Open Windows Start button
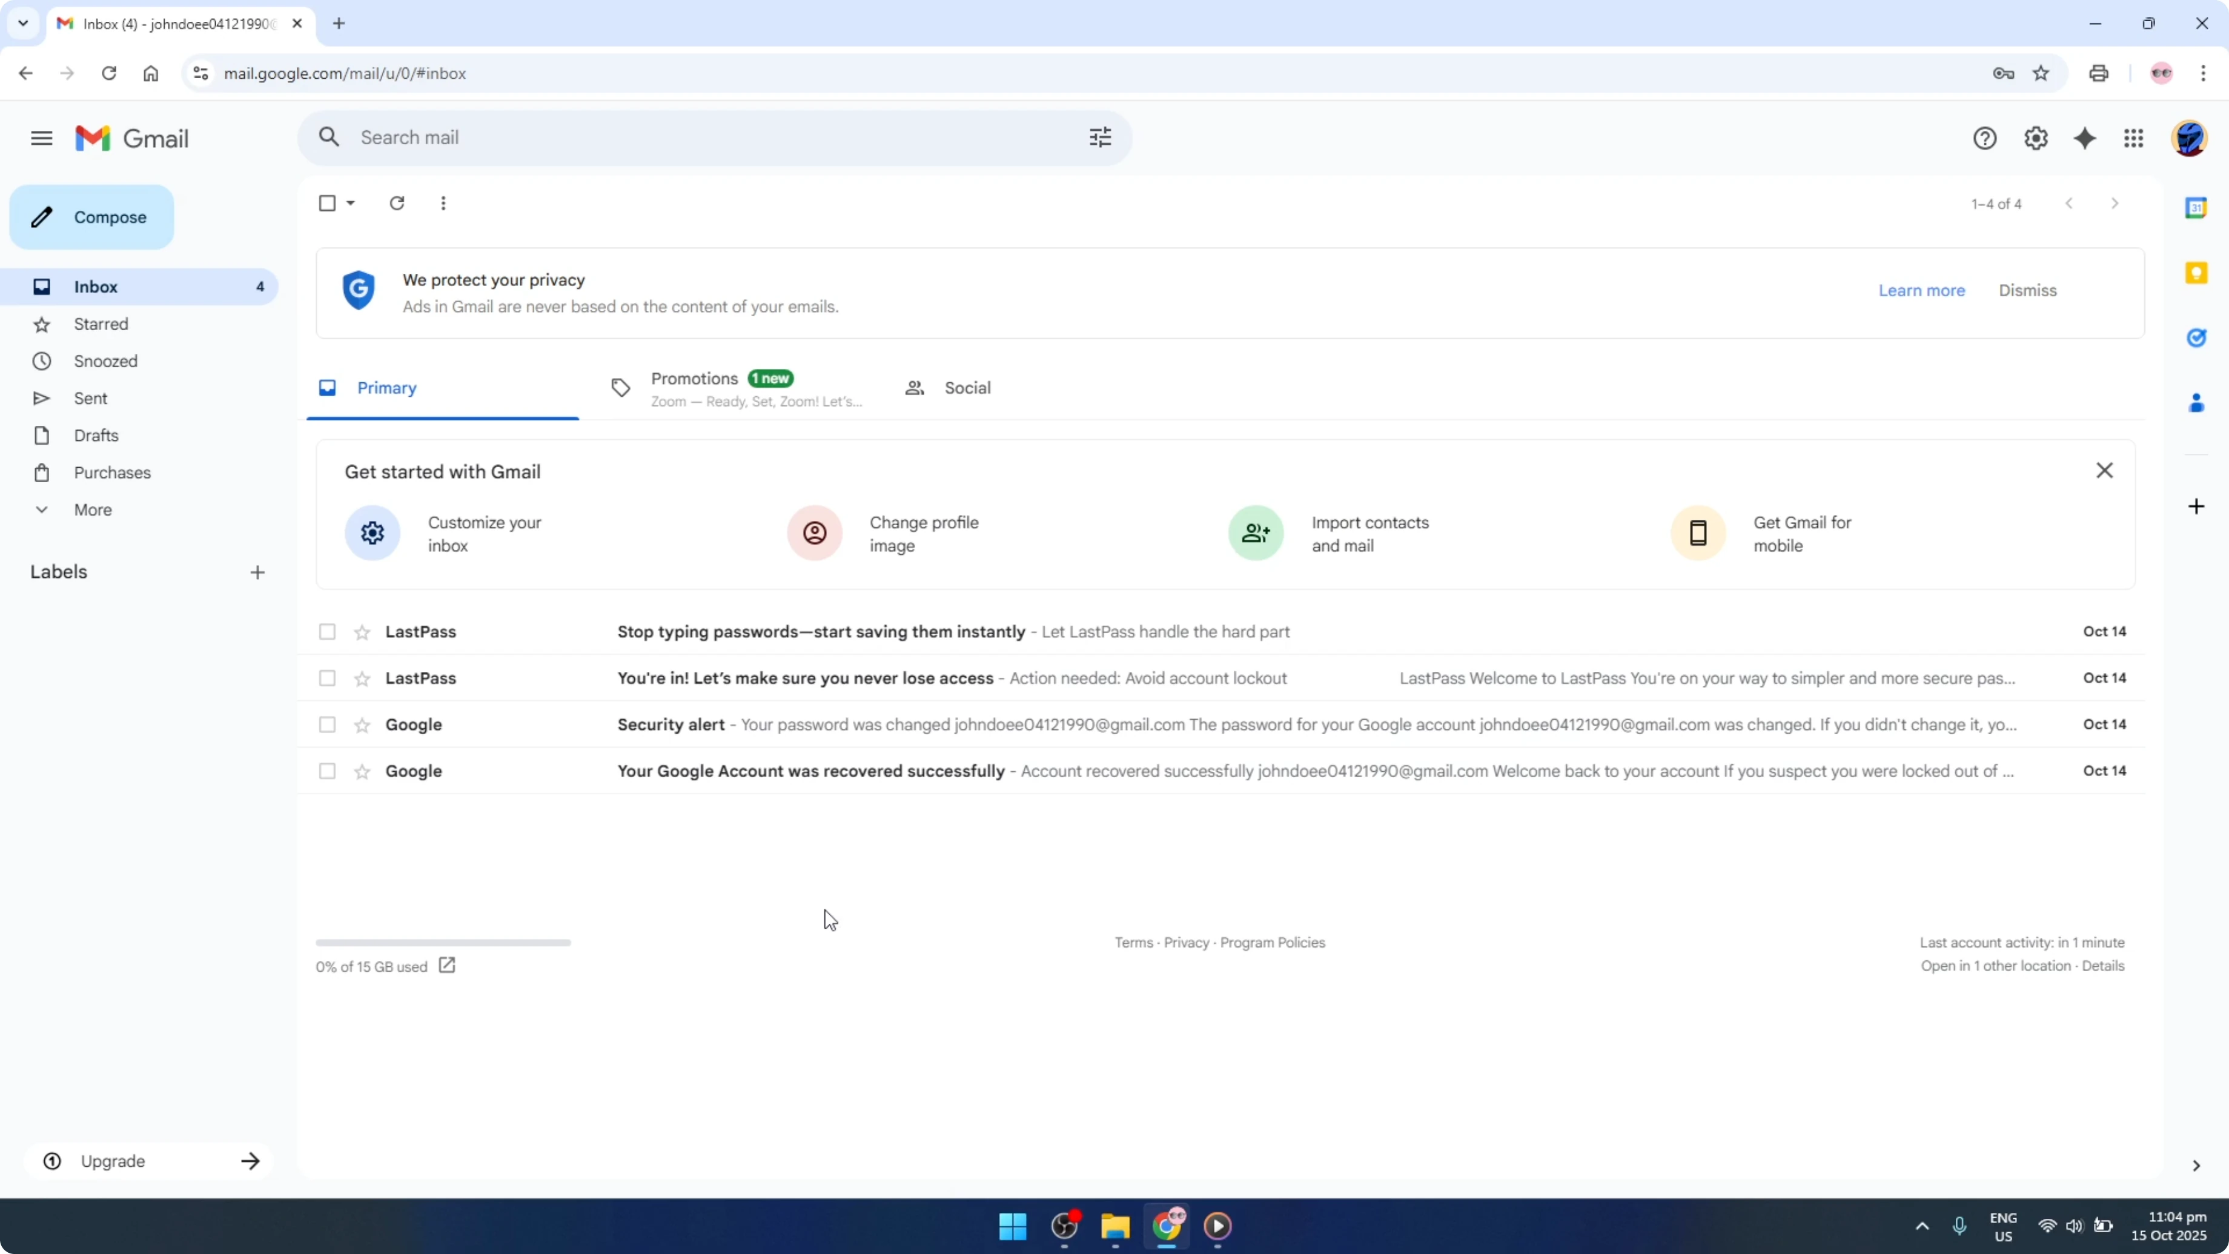Screen dimensions: 2229x1254 click(x=1012, y=1226)
